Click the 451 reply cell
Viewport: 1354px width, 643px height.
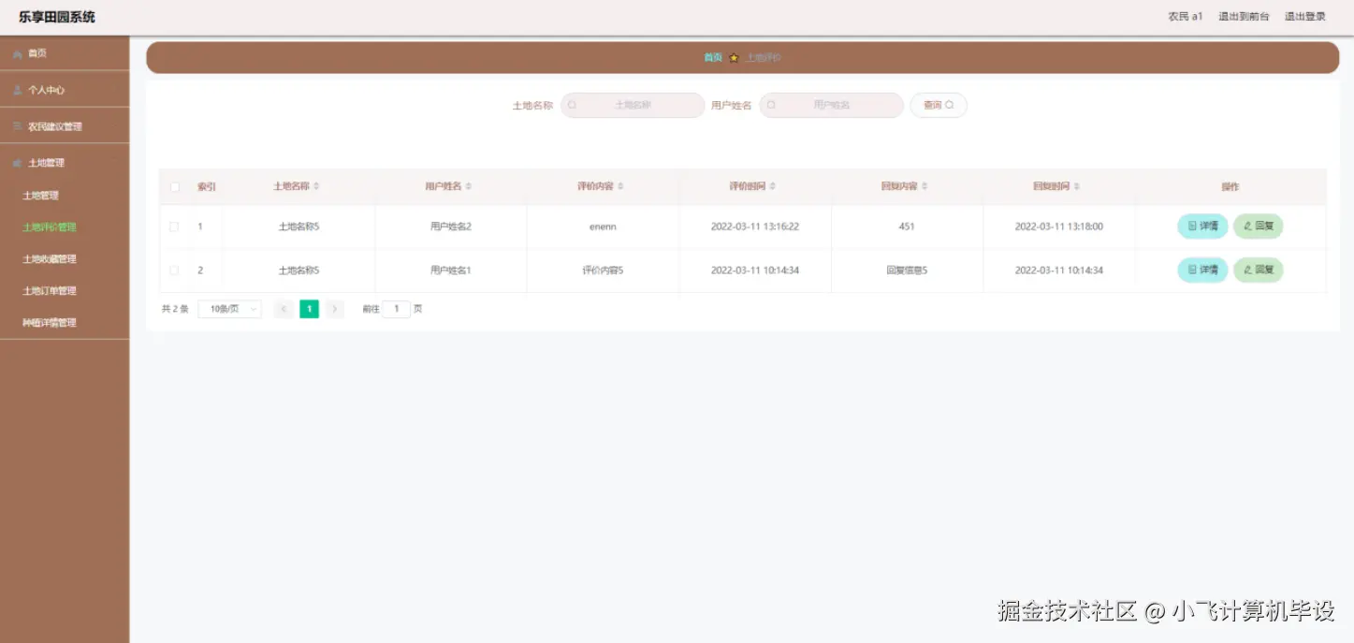click(907, 227)
